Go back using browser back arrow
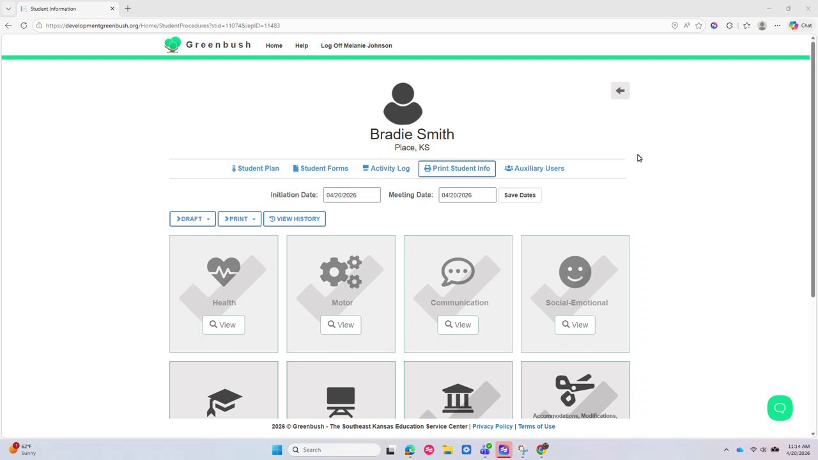The width and height of the screenshot is (818, 460). pos(8,26)
